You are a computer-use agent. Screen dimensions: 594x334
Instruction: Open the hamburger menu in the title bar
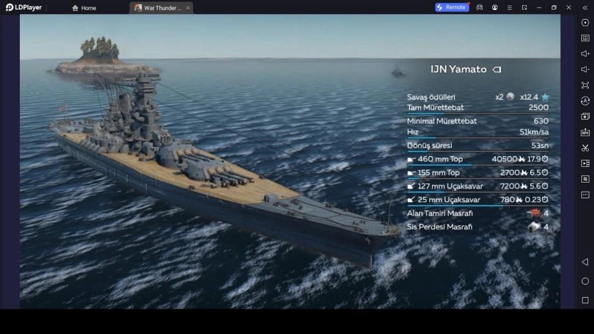coord(510,7)
